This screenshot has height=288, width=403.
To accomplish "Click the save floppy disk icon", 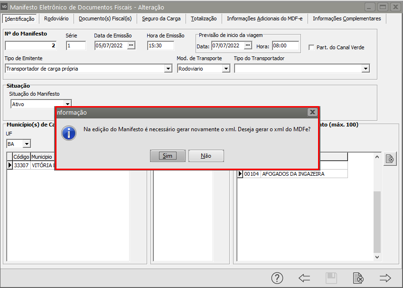I will click(x=331, y=278).
